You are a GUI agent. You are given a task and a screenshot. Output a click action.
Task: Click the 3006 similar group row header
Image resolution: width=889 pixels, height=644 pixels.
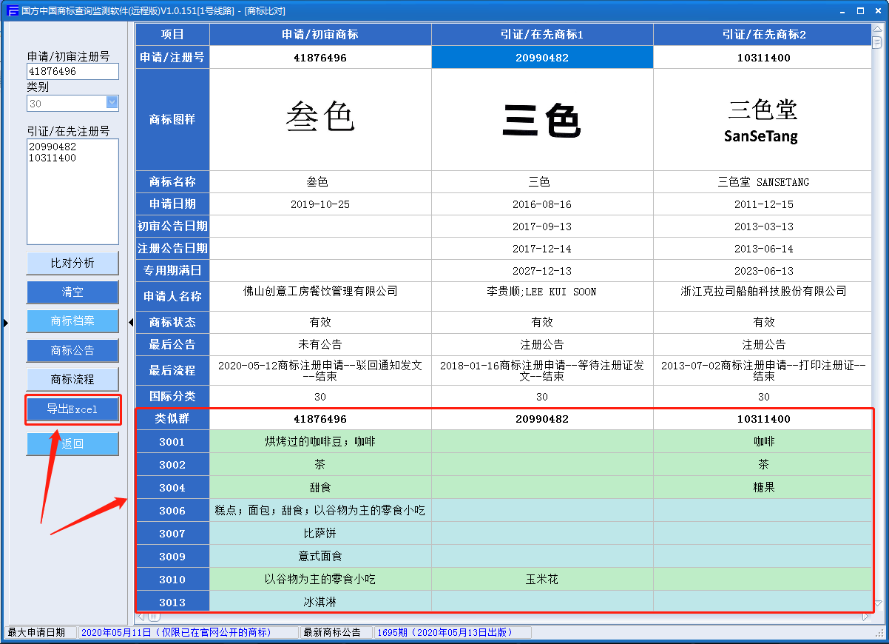tap(172, 511)
